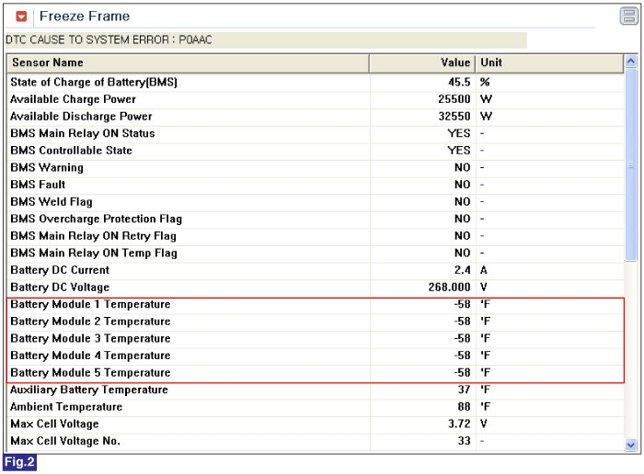Select Available Discharge Power row
Screen dimensions: 644x474
point(316,117)
